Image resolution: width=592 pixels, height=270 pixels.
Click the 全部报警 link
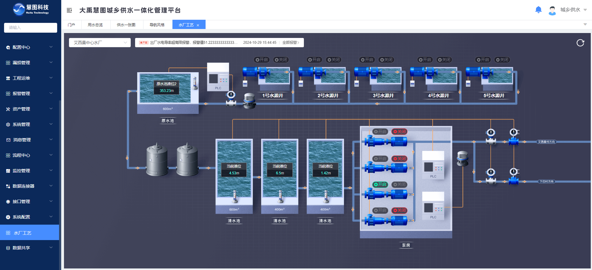291,43
